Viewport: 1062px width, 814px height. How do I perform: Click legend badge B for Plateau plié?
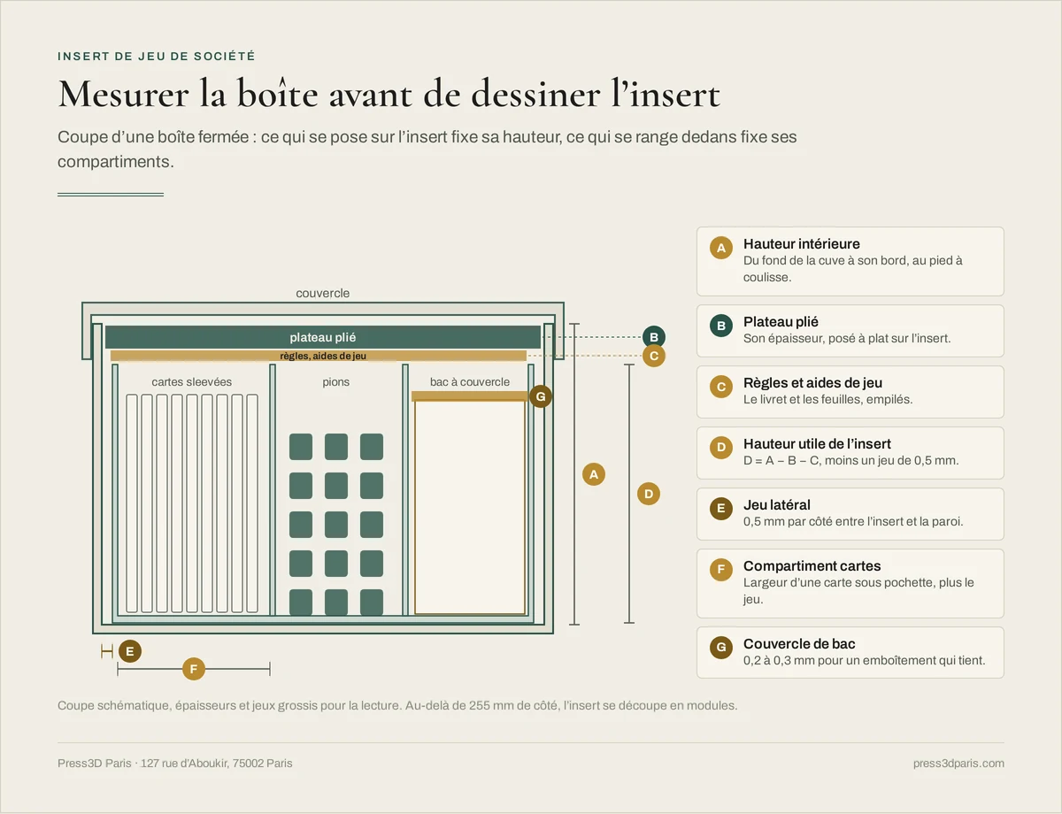[721, 326]
